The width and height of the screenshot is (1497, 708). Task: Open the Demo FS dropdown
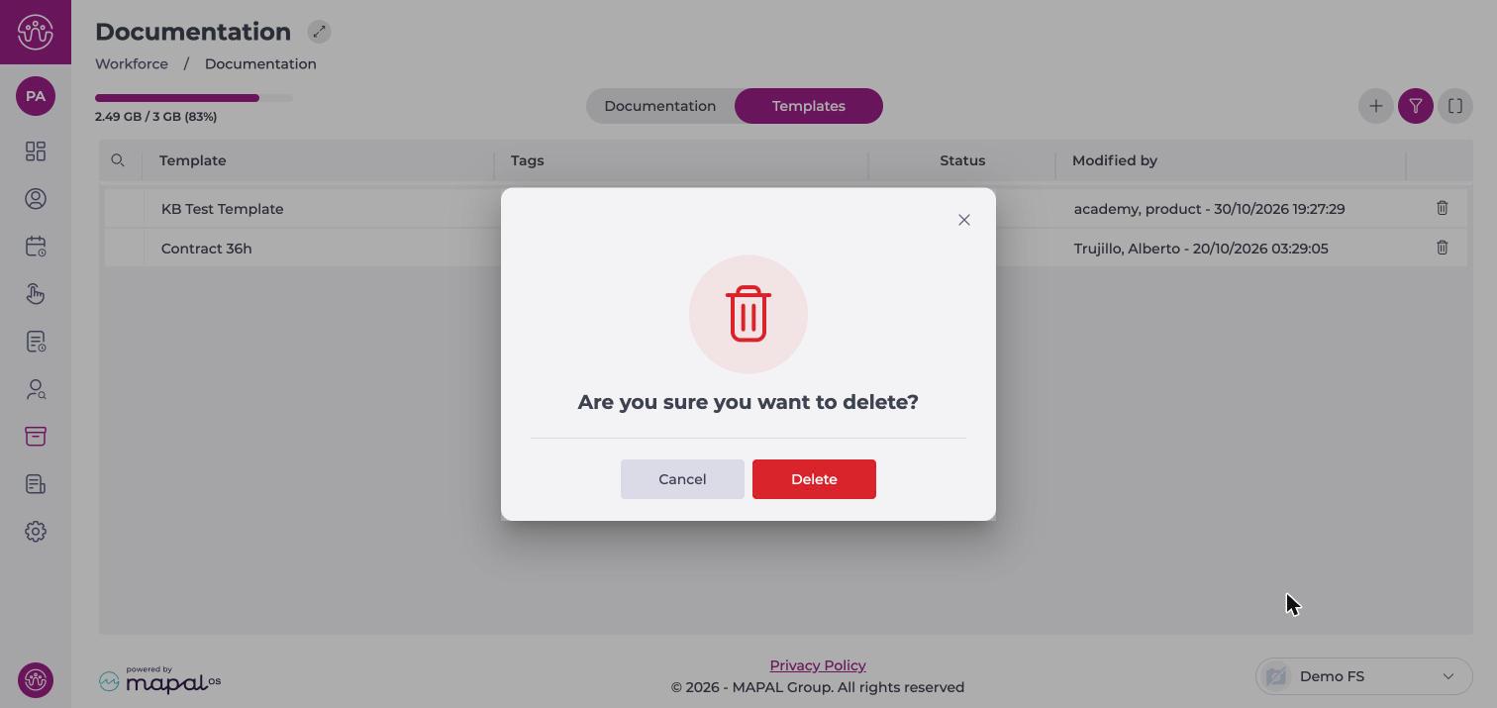click(1363, 676)
